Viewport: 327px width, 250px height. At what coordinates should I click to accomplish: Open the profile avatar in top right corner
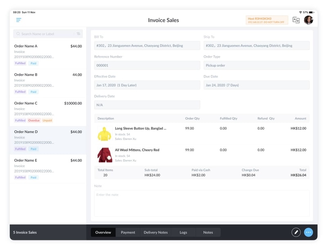click(x=309, y=20)
